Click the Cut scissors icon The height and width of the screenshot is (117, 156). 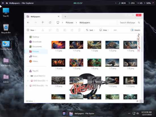click(x=43, y=30)
